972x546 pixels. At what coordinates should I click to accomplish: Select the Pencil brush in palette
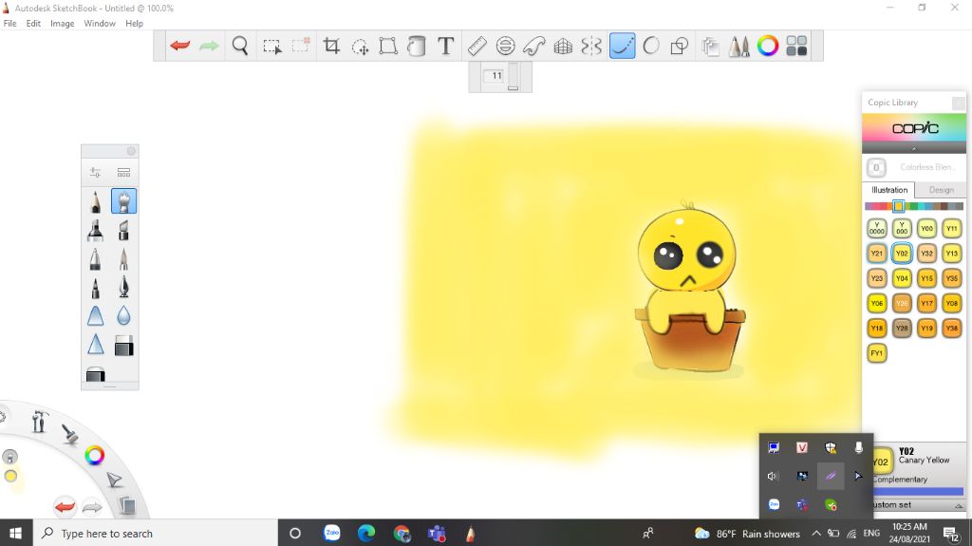[x=96, y=201]
